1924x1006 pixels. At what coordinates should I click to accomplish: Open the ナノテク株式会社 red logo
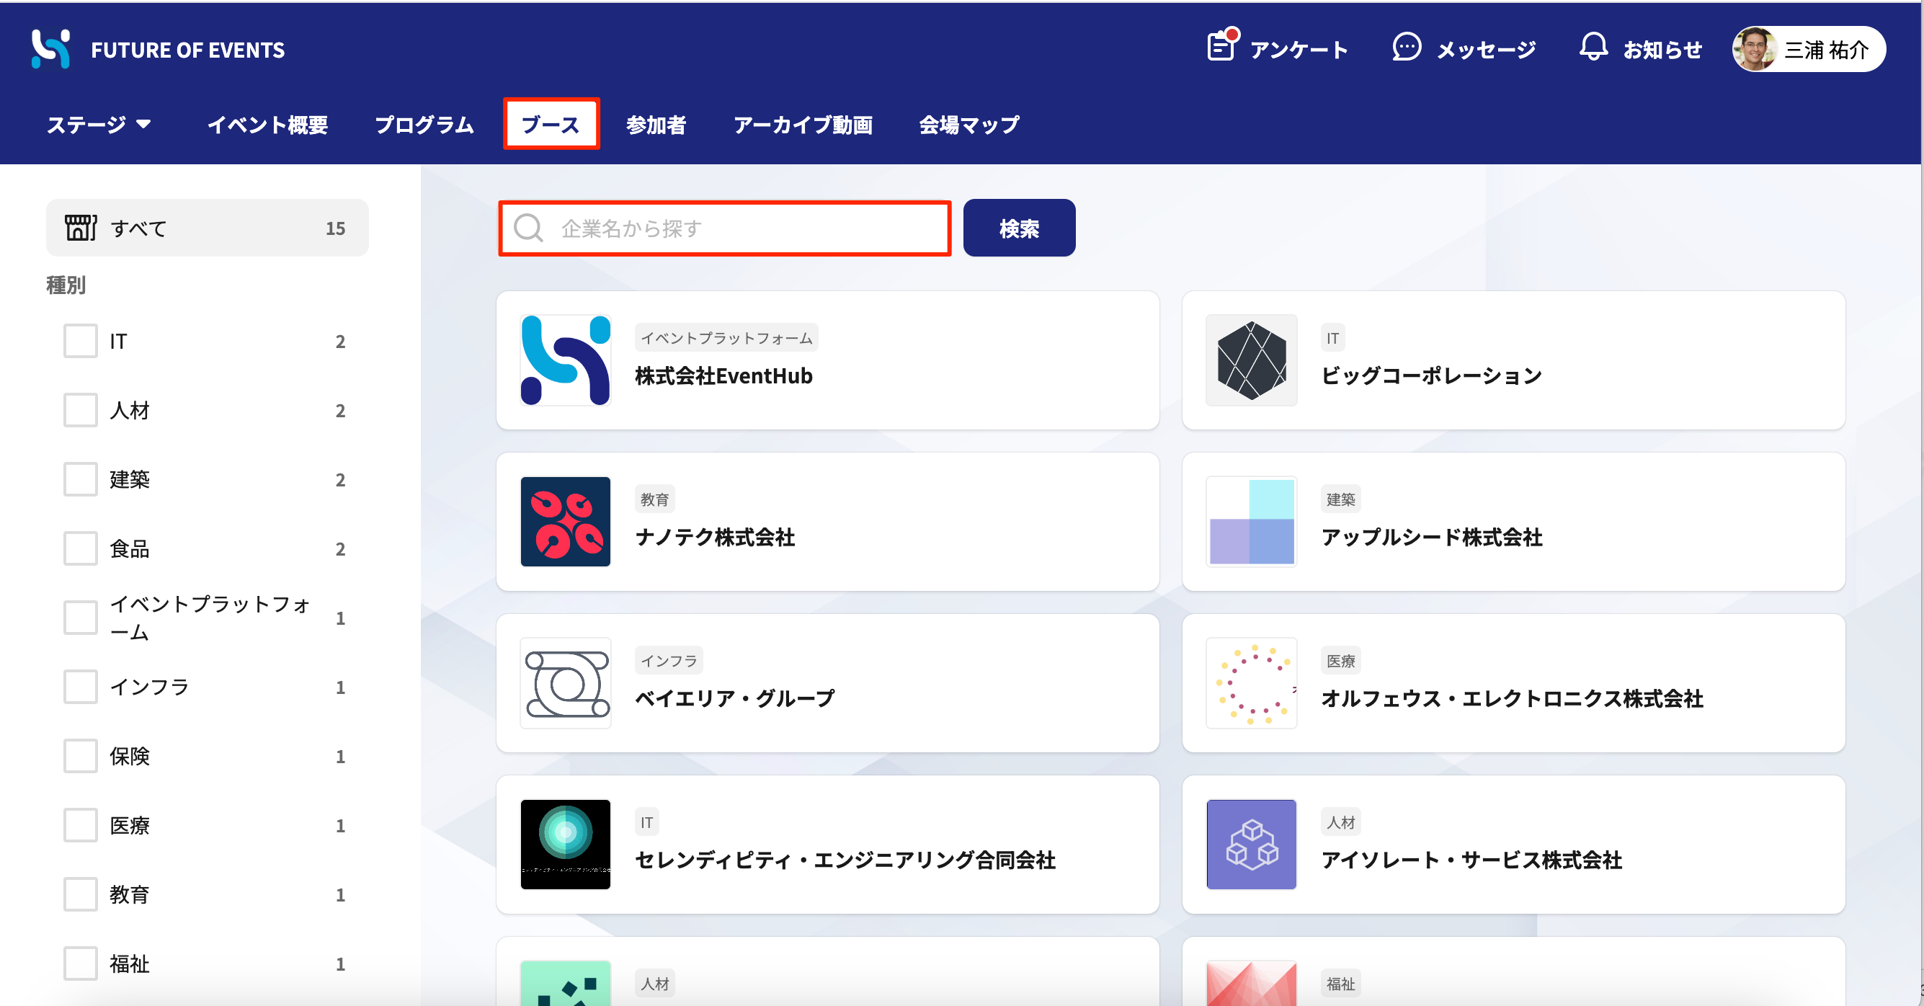566,521
